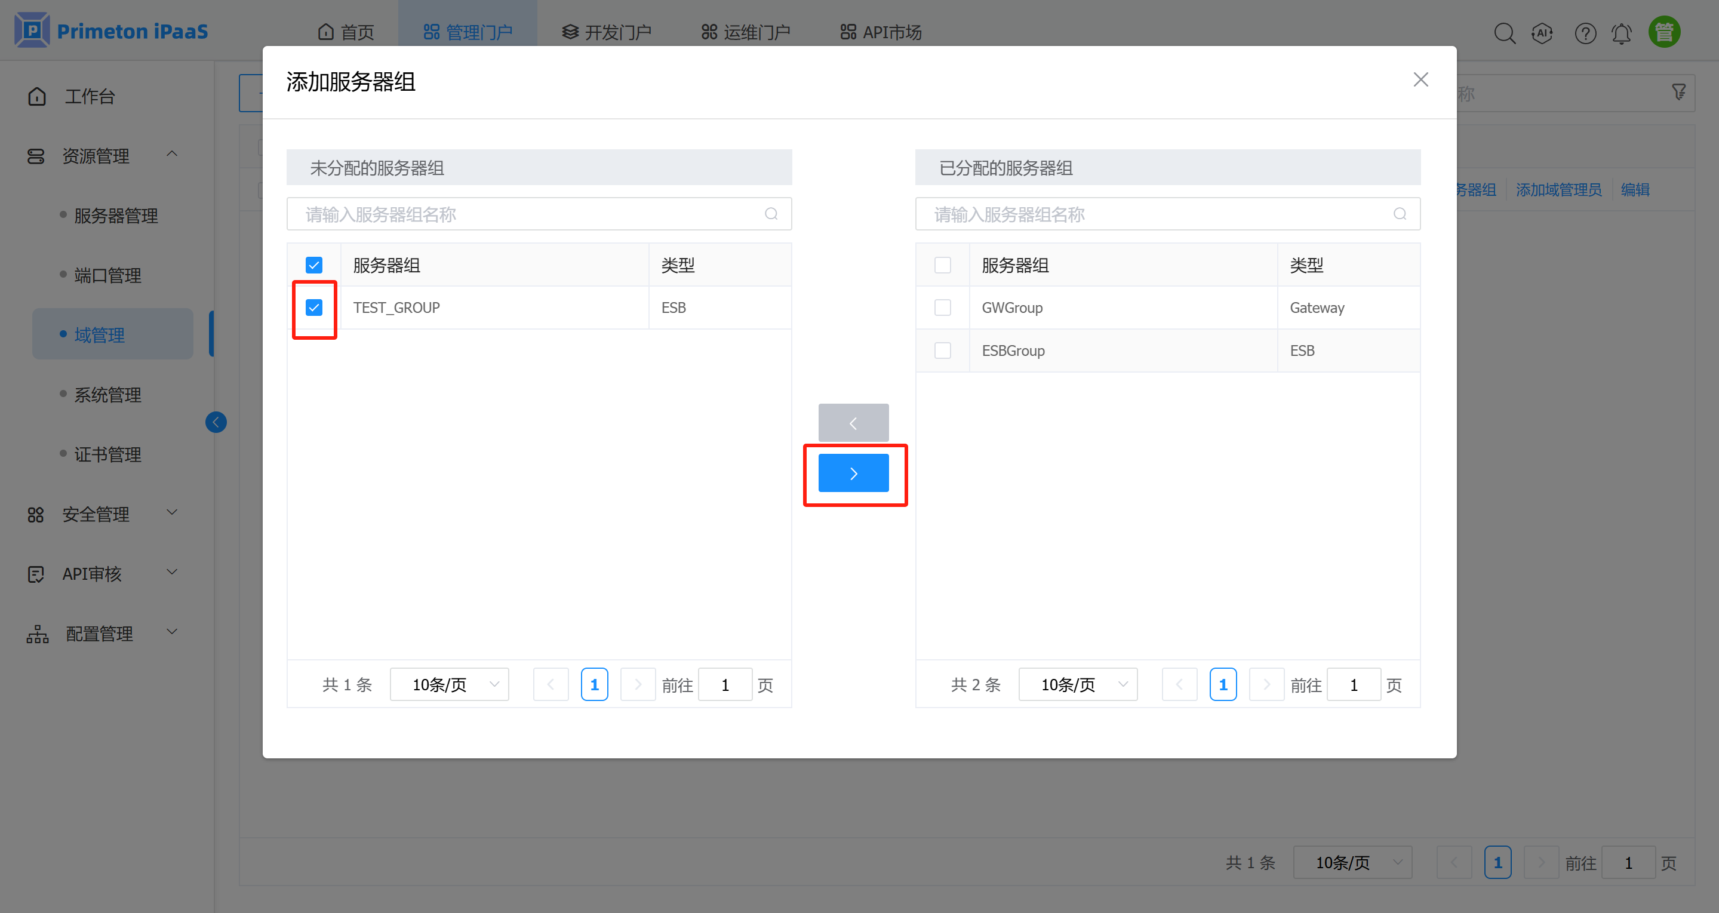Uncheck the TEST_GROUP checkbox
The image size is (1719, 913).
pos(313,308)
